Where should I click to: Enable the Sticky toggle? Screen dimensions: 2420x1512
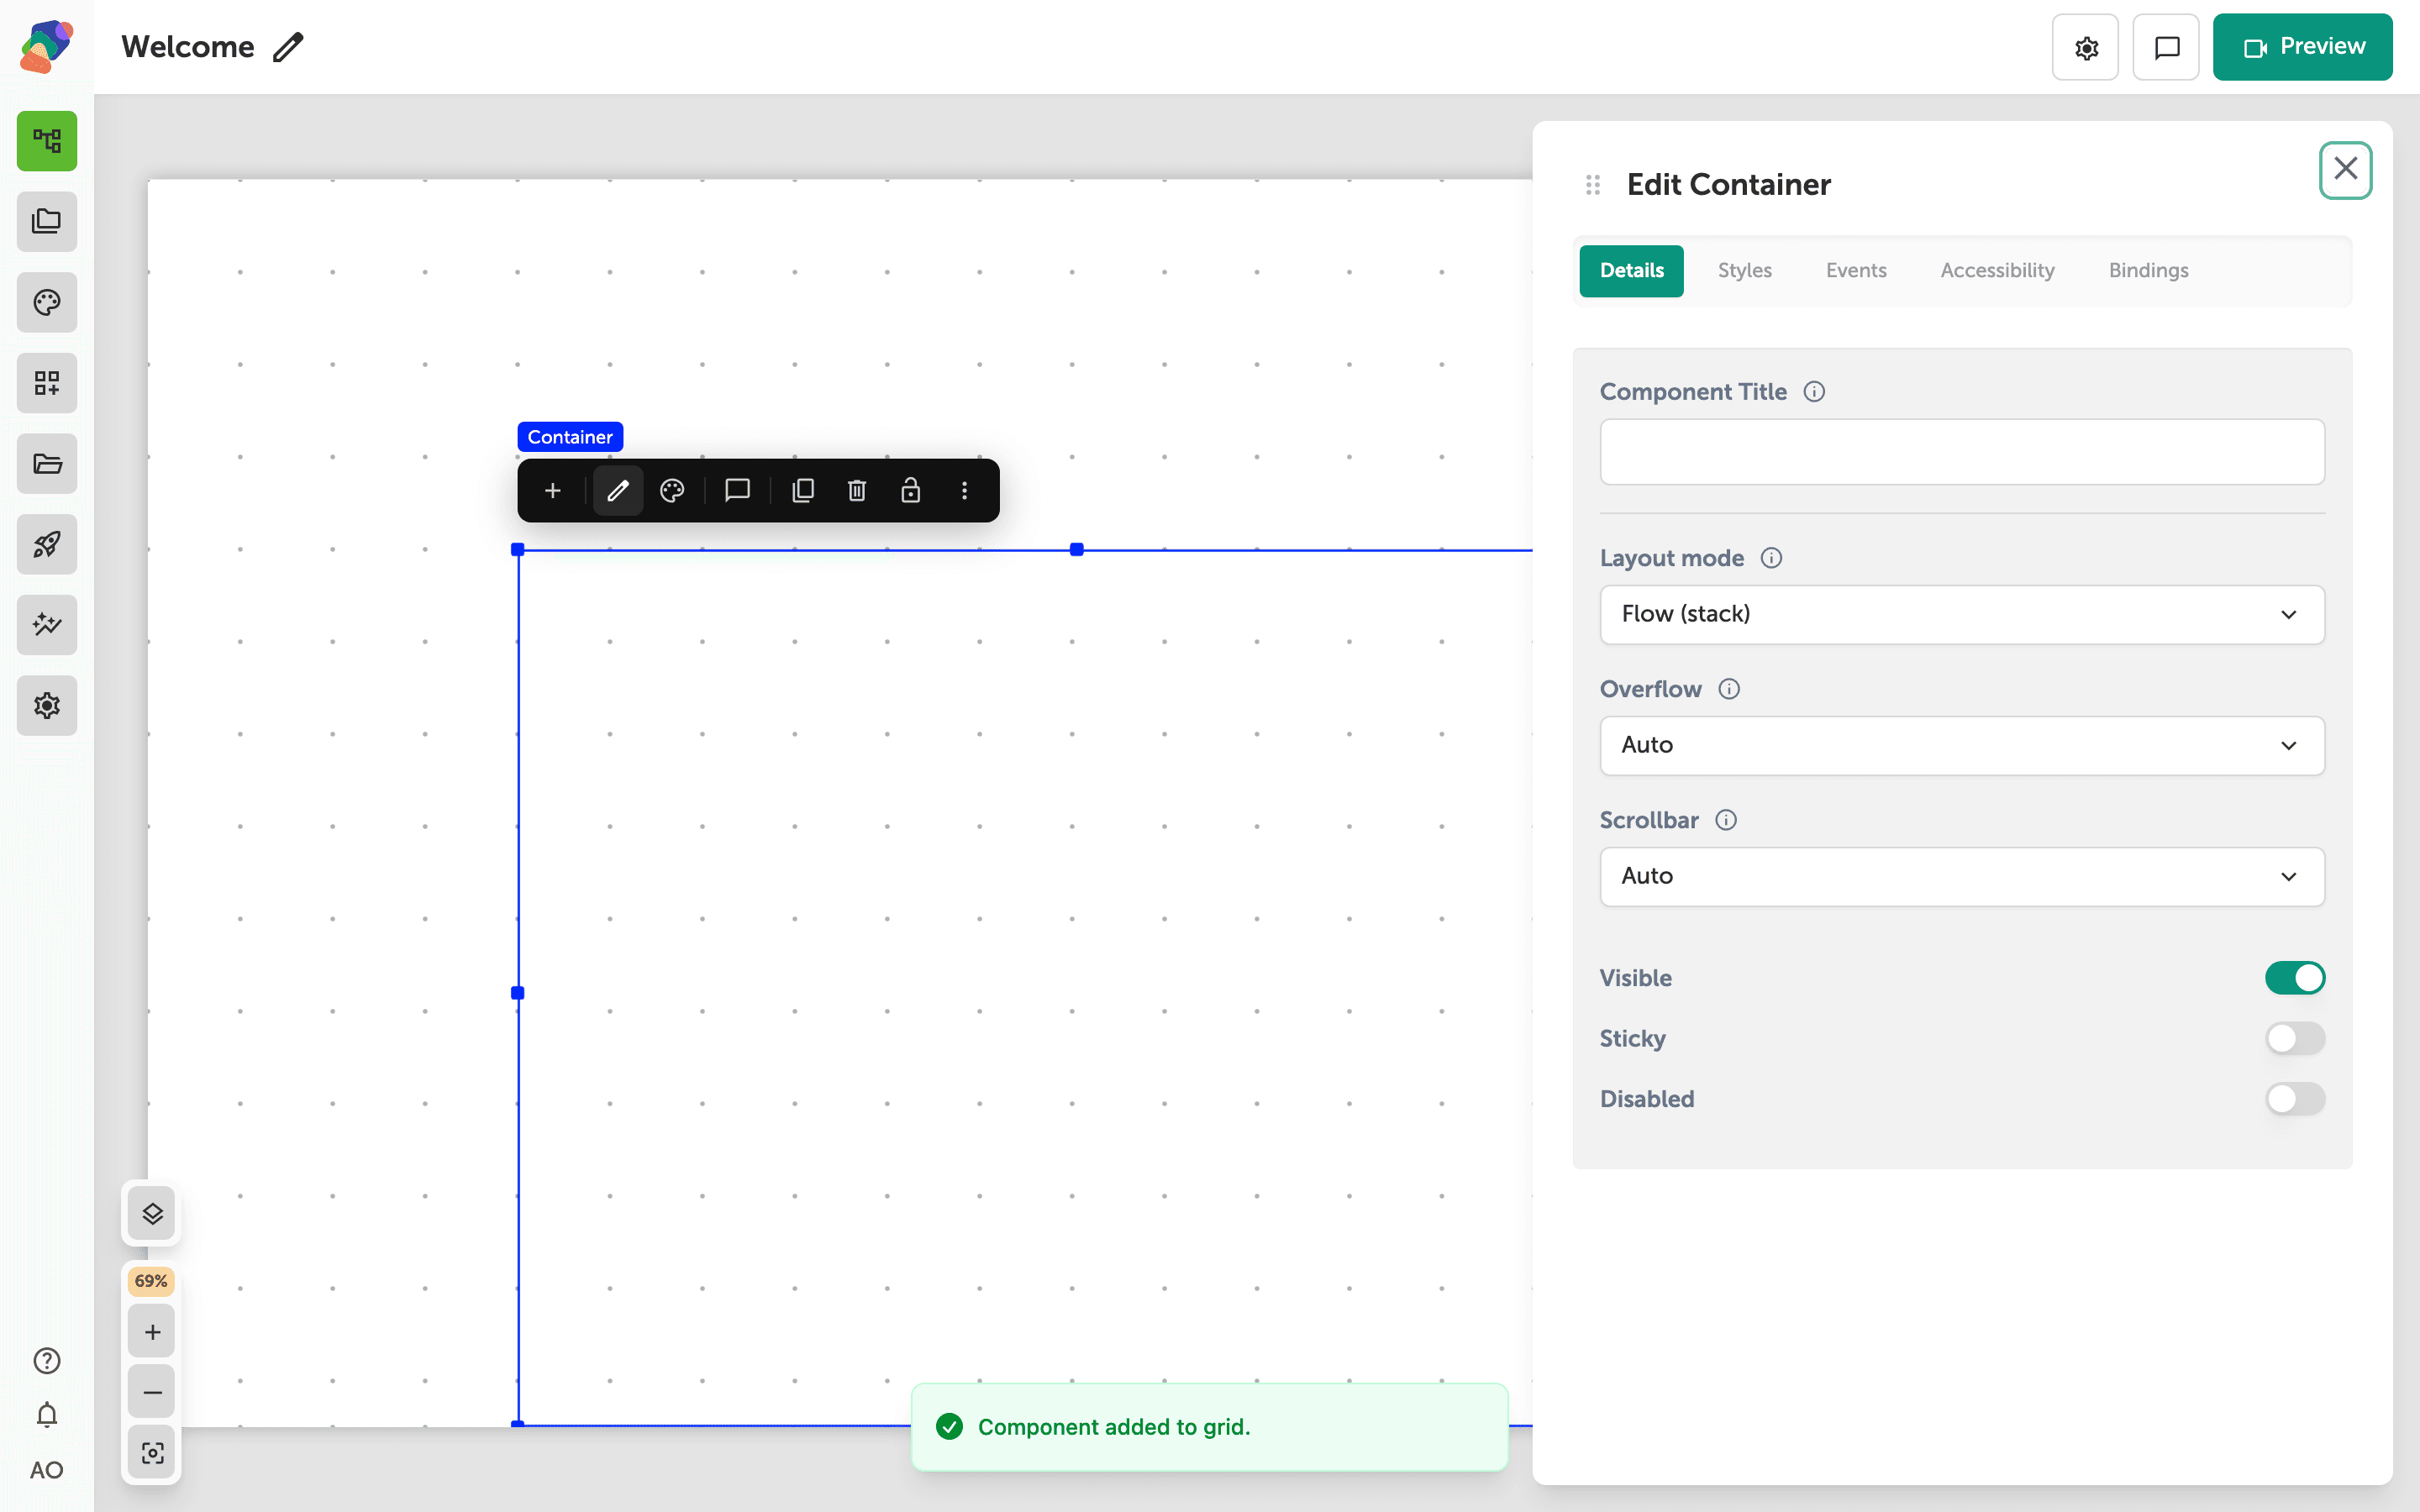pyautogui.click(x=2295, y=1038)
